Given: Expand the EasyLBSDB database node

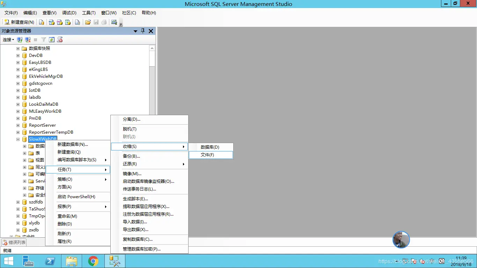Looking at the screenshot, I should coord(18,62).
